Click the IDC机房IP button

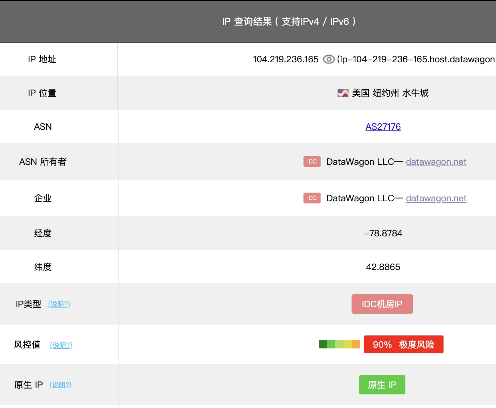pyautogui.click(x=382, y=304)
